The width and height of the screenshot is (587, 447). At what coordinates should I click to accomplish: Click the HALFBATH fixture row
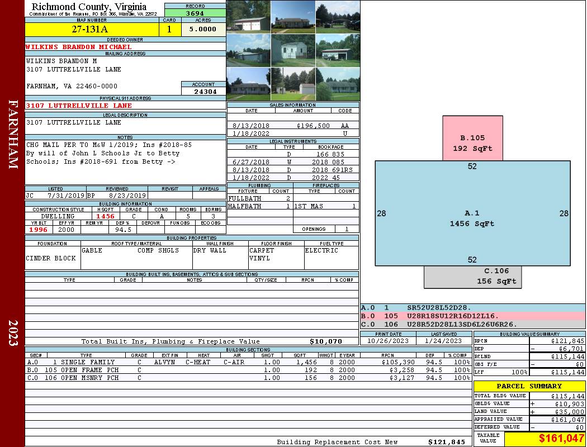tap(260, 206)
